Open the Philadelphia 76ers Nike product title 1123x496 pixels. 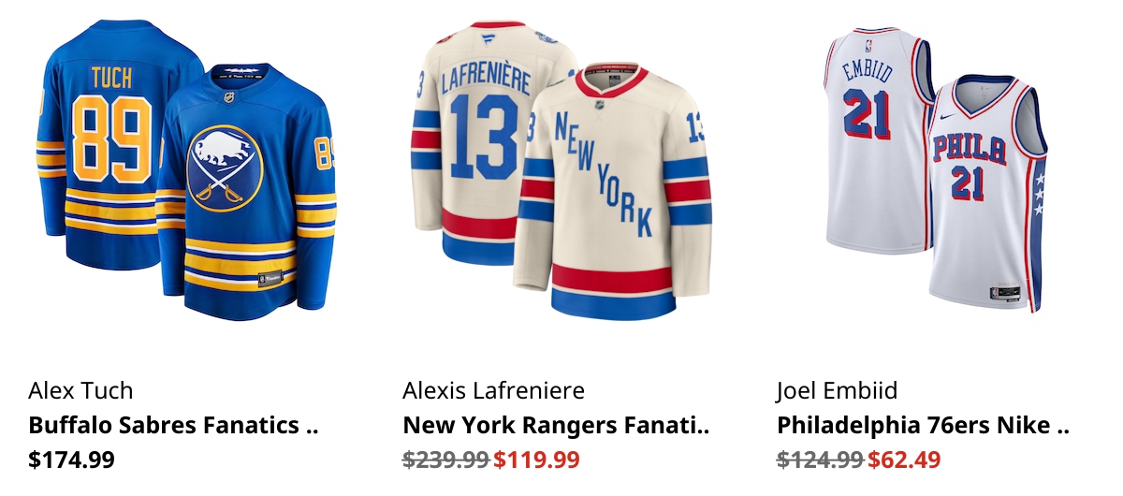coord(923,425)
